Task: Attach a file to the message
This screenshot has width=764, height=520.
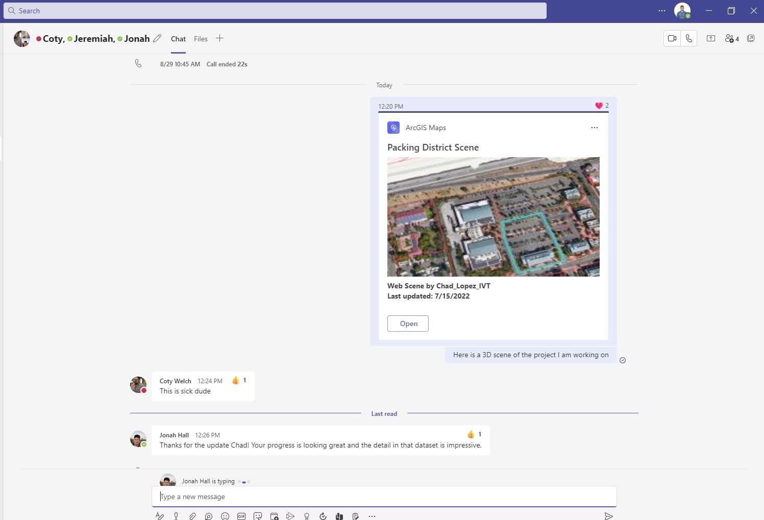Action: click(x=192, y=516)
